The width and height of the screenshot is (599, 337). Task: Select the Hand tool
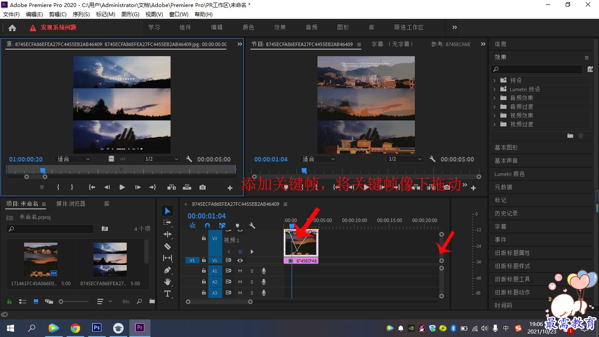[168, 282]
